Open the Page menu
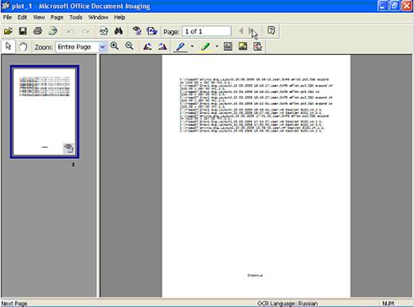This screenshot has width=414, height=307. 57,17
